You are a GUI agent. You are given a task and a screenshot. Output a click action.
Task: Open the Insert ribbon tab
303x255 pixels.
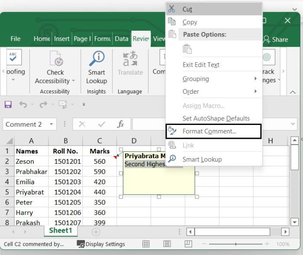(61, 39)
